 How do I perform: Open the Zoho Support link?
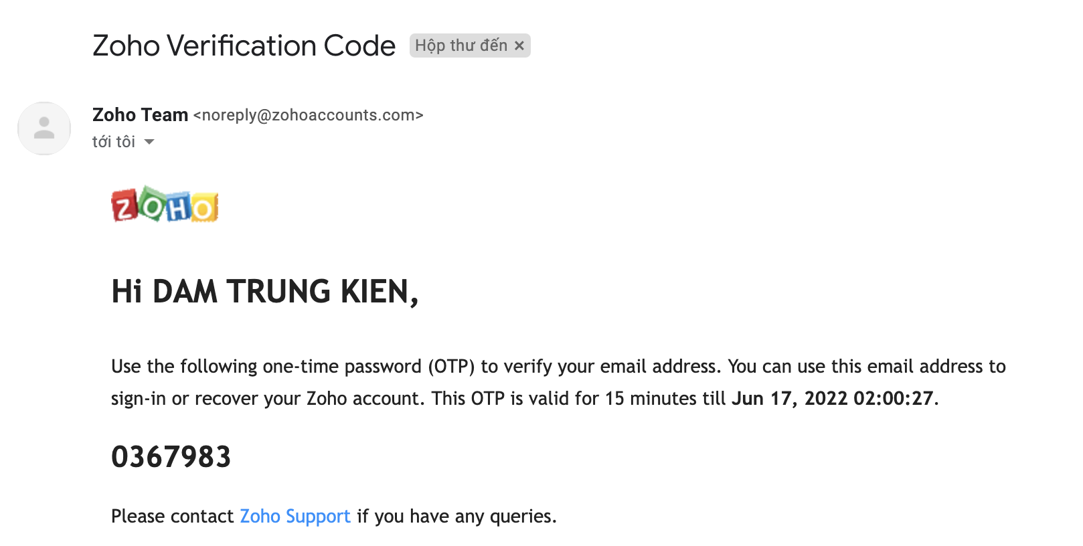(x=295, y=516)
